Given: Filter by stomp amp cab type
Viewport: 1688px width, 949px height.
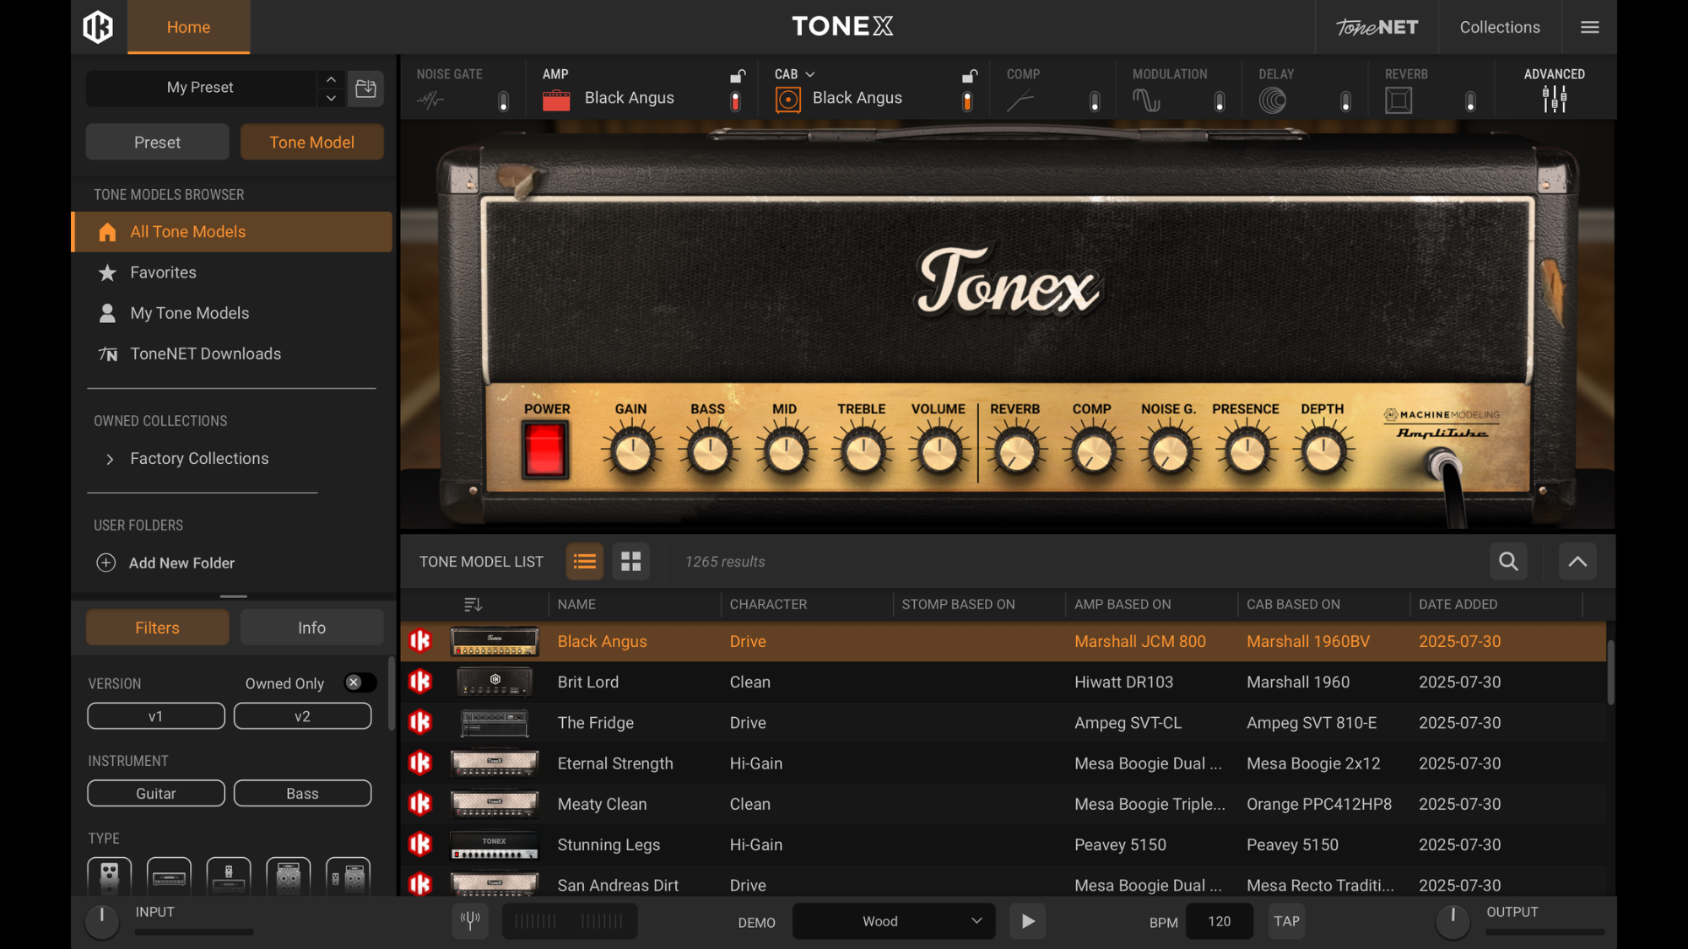Looking at the screenshot, I should click(348, 877).
